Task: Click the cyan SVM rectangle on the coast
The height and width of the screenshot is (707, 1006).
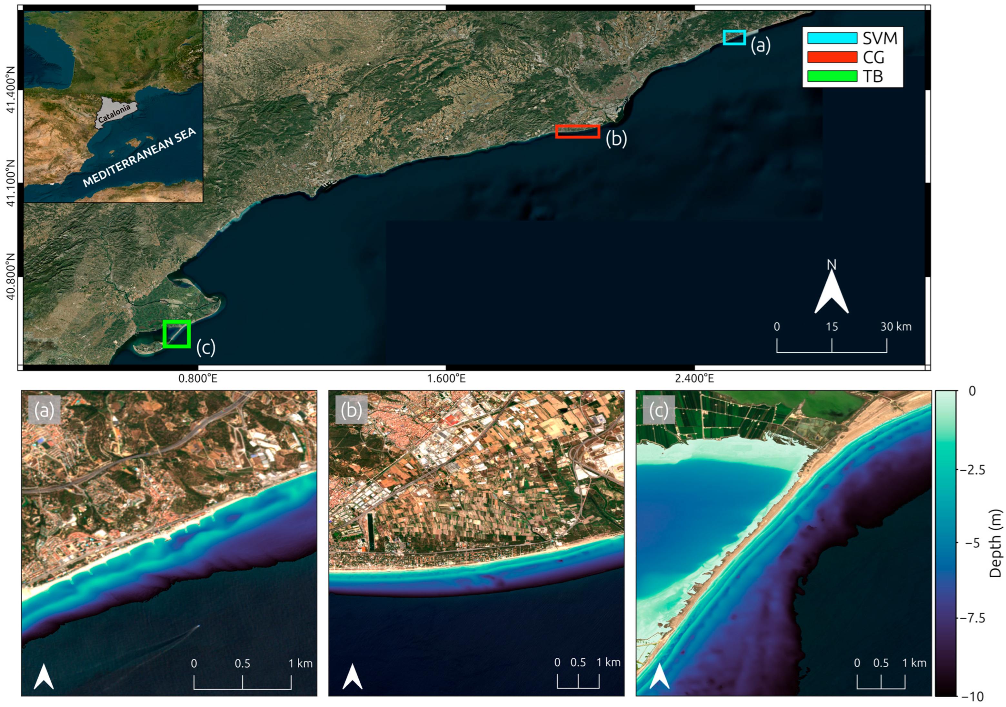Action: (x=734, y=37)
